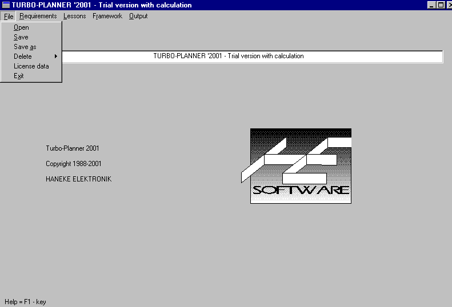This screenshot has width=452, height=307.
Task: Choose Open from the File menu
Action: [x=31, y=27]
